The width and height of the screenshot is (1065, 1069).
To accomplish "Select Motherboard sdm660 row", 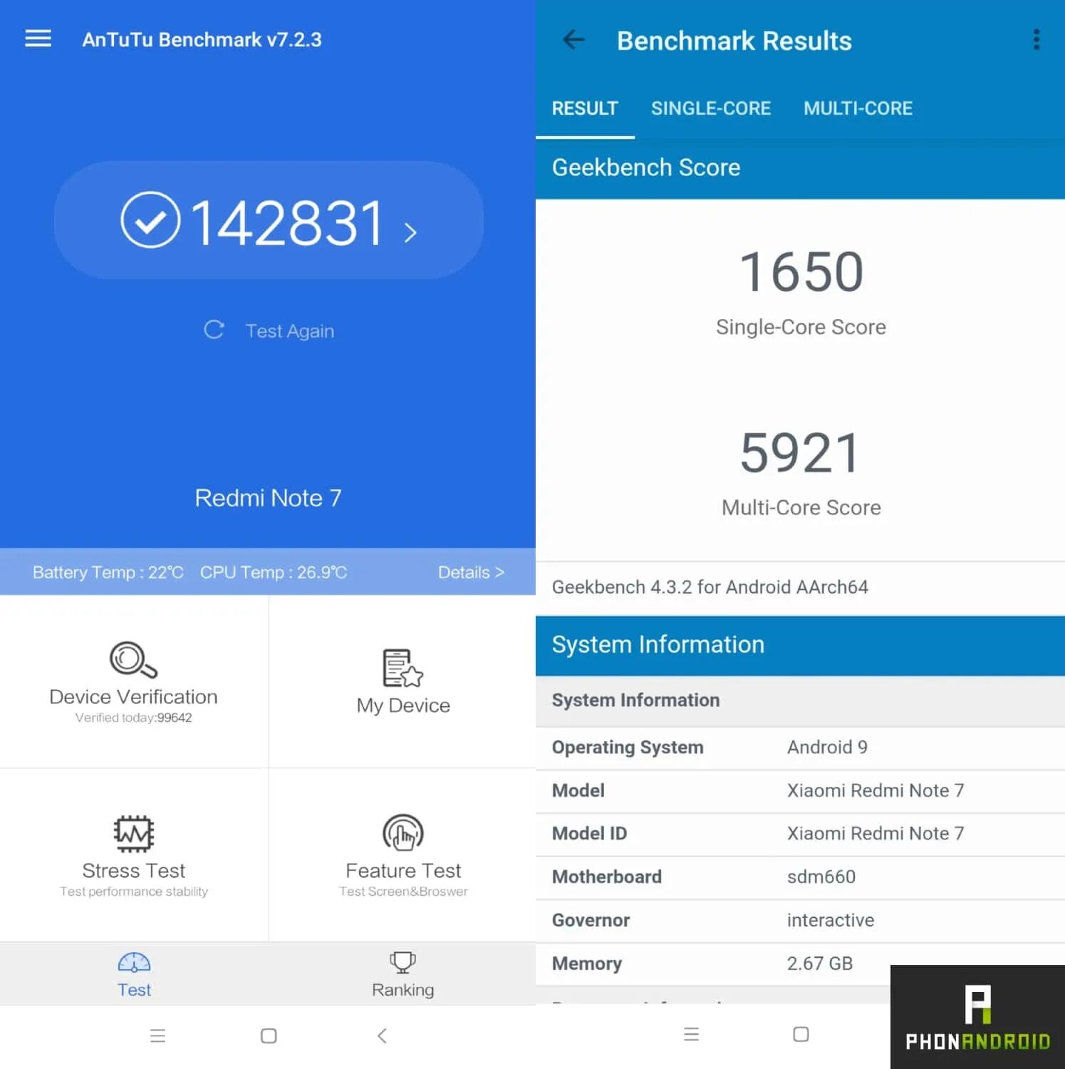I will click(800, 877).
